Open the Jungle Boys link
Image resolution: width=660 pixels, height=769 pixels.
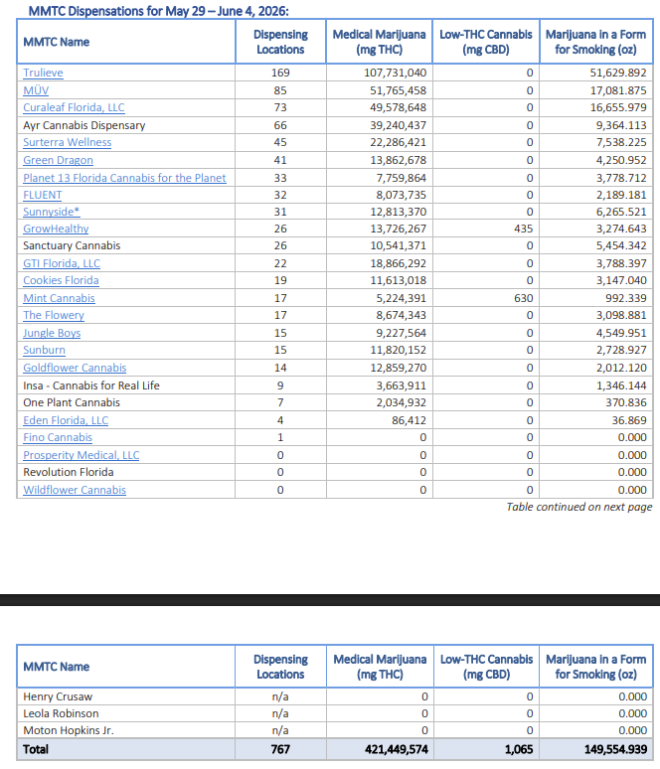click(52, 333)
